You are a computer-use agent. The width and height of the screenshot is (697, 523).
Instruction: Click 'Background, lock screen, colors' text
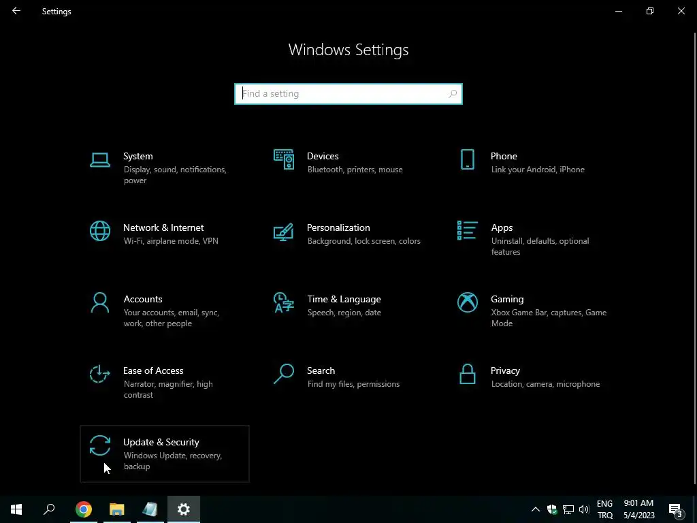point(363,241)
